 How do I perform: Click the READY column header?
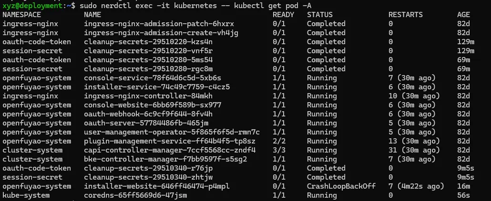tap(283, 15)
